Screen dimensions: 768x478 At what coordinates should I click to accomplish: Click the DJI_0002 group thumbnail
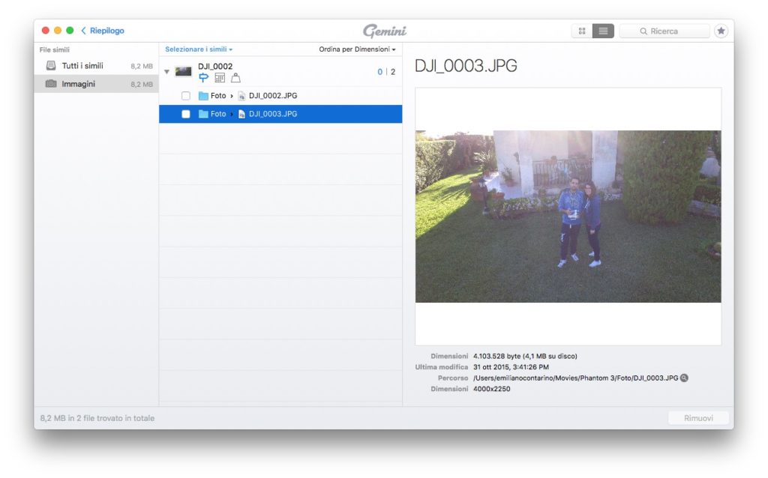pyautogui.click(x=183, y=71)
